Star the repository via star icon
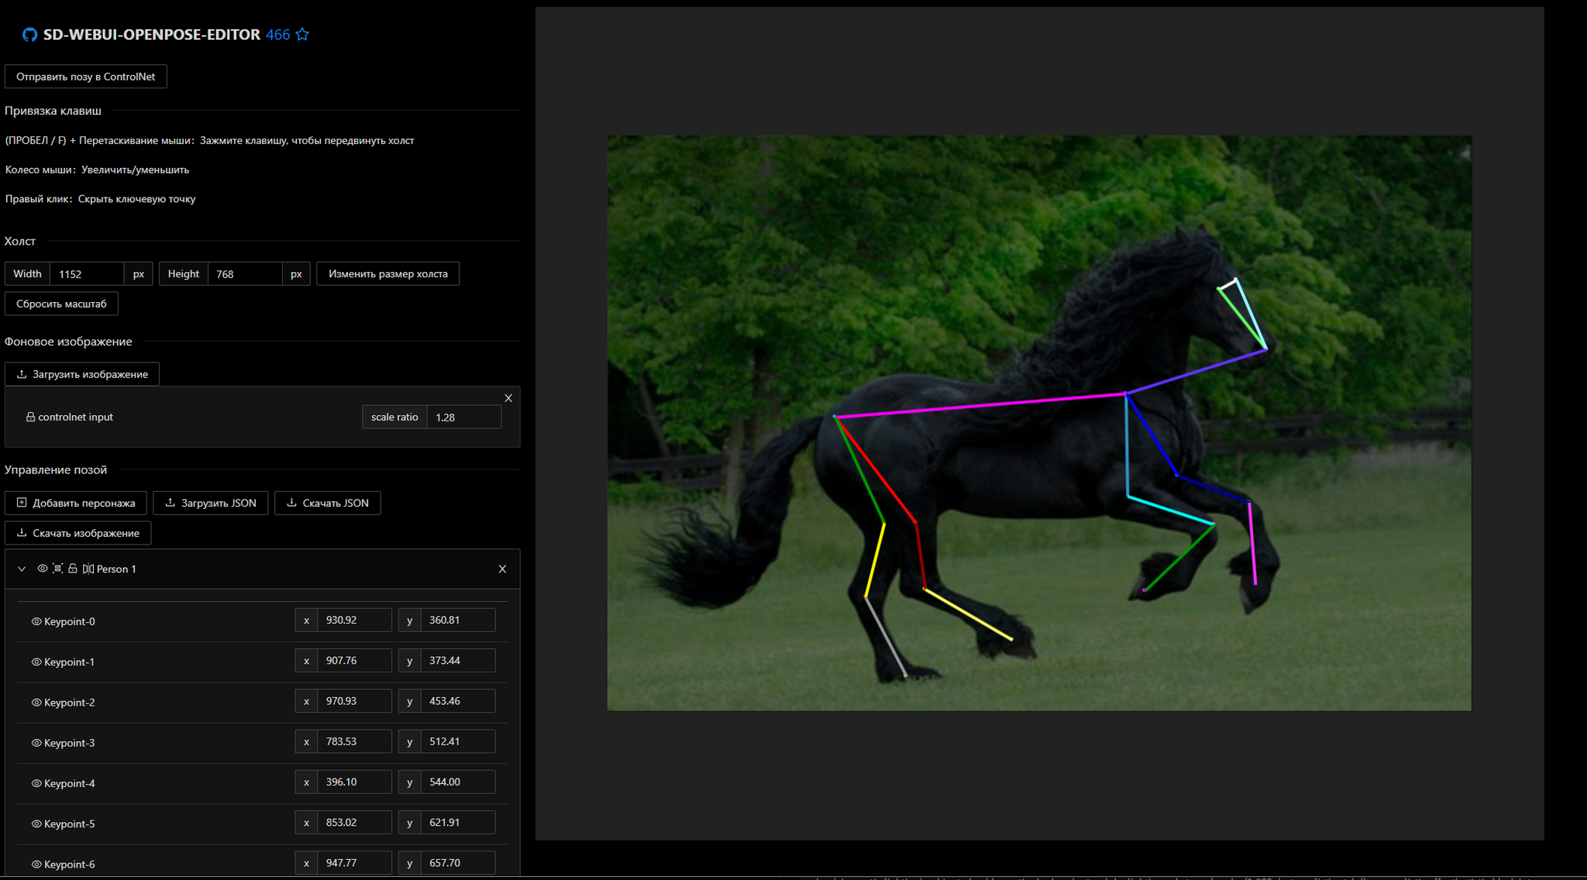Image resolution: width=1587 pixels, height=880 pixels. tap(302, 35)
